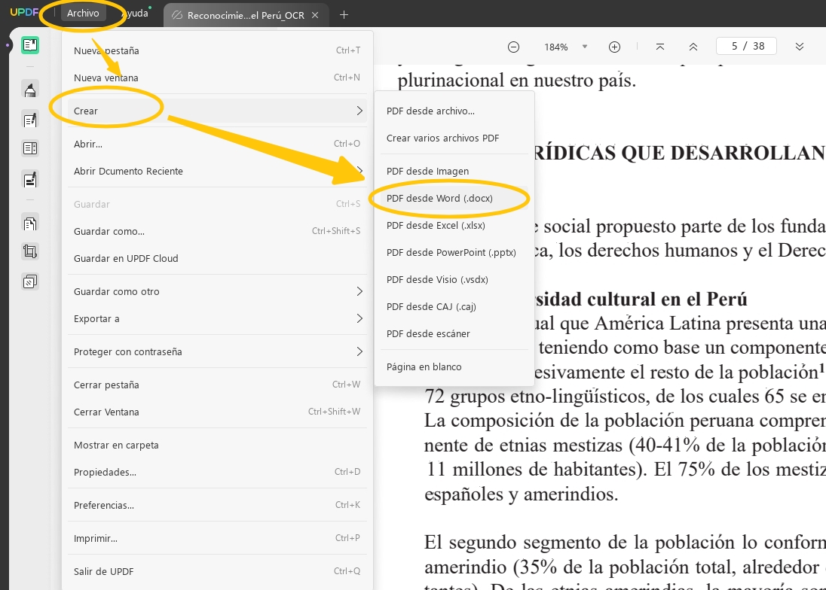Zoom in with the plus icon
The height and width of the screenshot is (590, 826).
point(614,46)
